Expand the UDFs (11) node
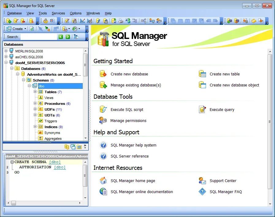The height and width of the screenshot is (217, 275). (x=35, y=109)
